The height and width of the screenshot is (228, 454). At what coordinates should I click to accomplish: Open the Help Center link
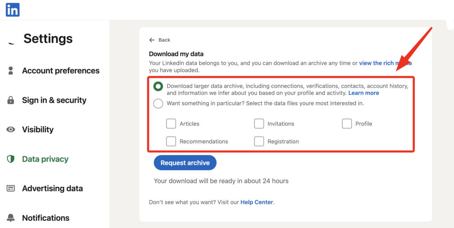click(x=257, y=202)
